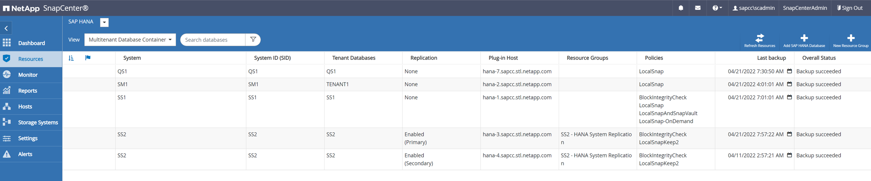The width and height of the screenshot is (871, 181).
Task: Go to Dashboard in the sidebar
Action: 31,43
